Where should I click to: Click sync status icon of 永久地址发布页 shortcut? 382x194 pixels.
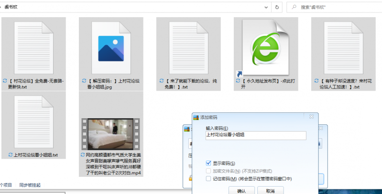click(x=238, y=81)
